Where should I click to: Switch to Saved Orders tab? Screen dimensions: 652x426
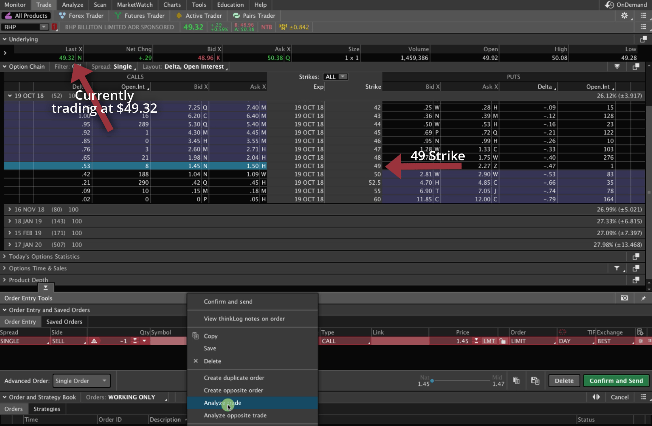[64, 322]
